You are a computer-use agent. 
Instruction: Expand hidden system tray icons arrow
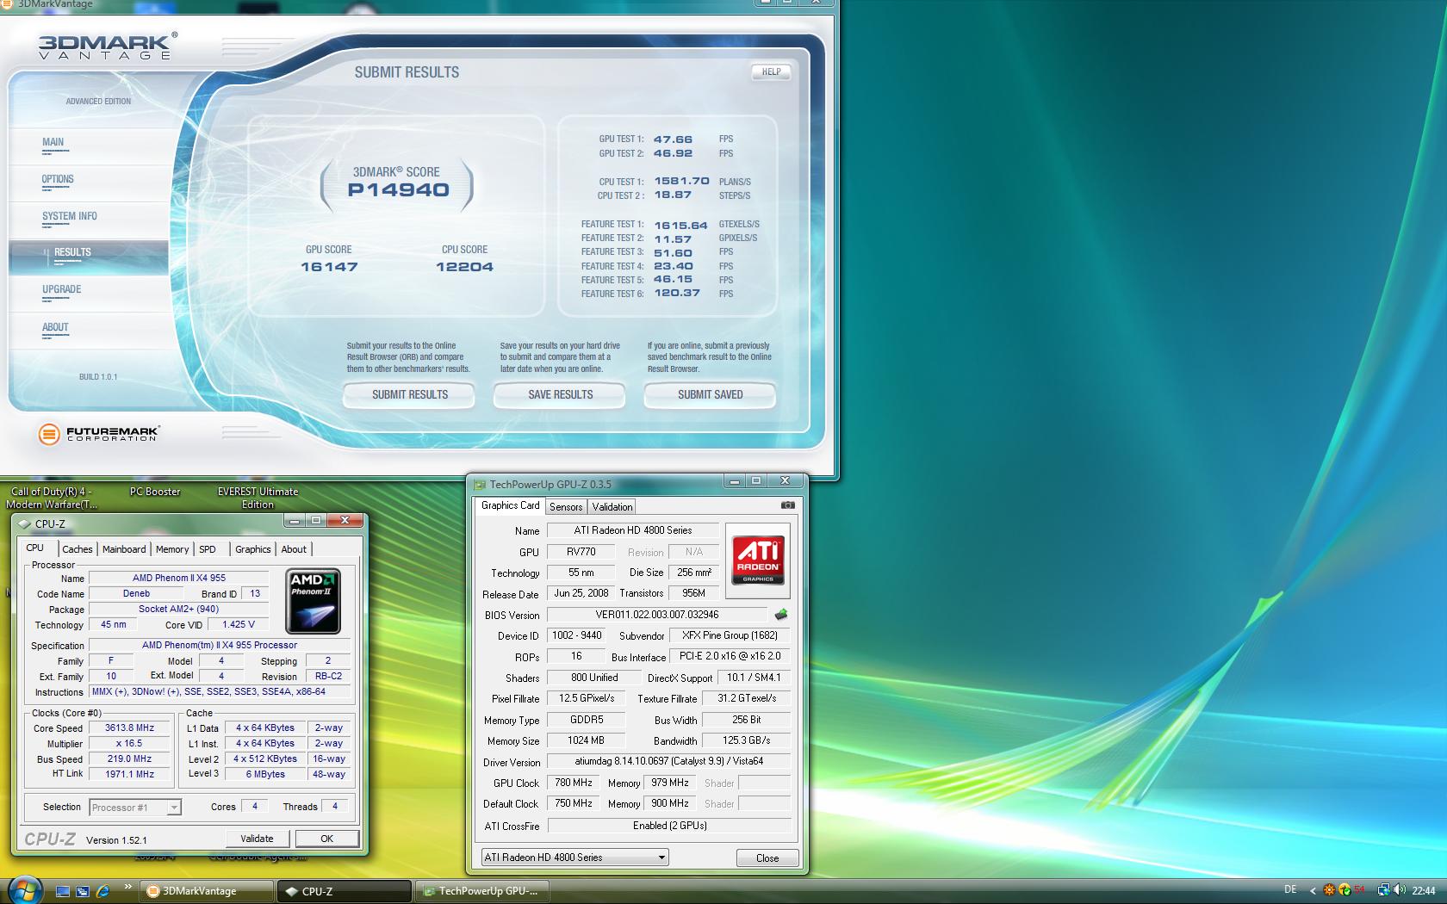point(1313,891)
